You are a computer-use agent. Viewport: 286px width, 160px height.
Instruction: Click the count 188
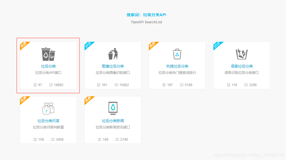105,140
